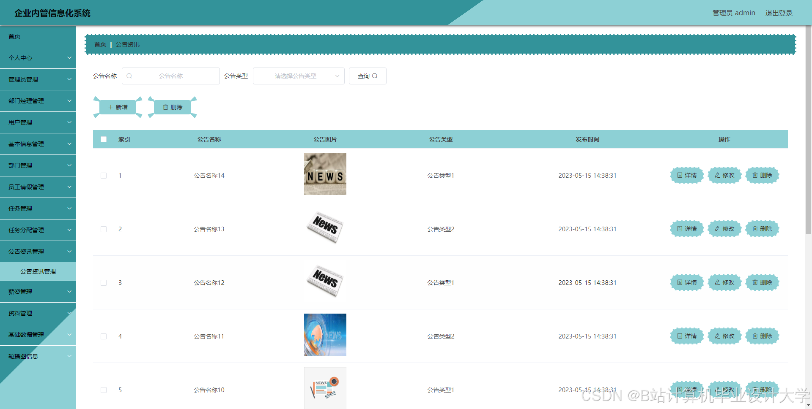Image resolution: width=812 pixels, height=409 pixels.
Task: Open 首页 in the sidebar menu
Action: (38, 36)
